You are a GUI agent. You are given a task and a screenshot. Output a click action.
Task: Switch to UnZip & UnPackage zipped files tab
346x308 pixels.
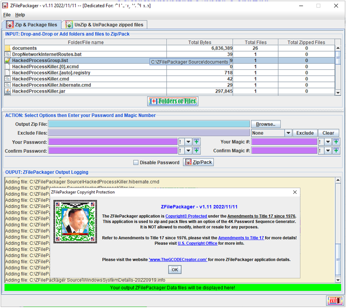(x=105, y=25)
